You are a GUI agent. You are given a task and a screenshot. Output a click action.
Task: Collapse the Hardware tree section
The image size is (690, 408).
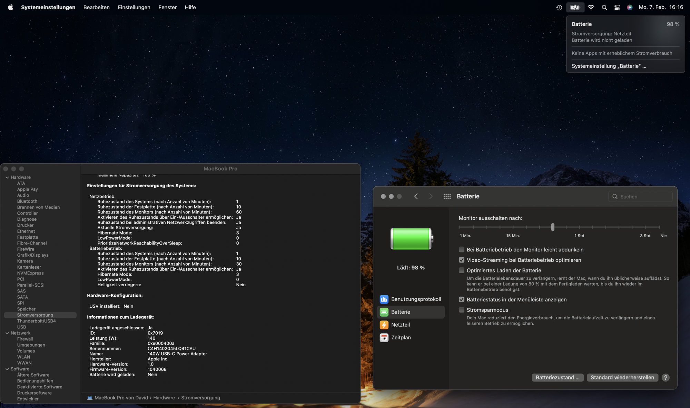coord(7,177)
